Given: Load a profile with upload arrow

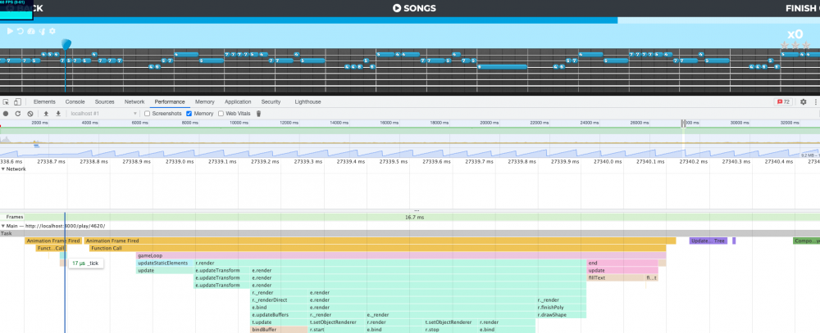Looking at the screenshot, I should coord(46,113).
